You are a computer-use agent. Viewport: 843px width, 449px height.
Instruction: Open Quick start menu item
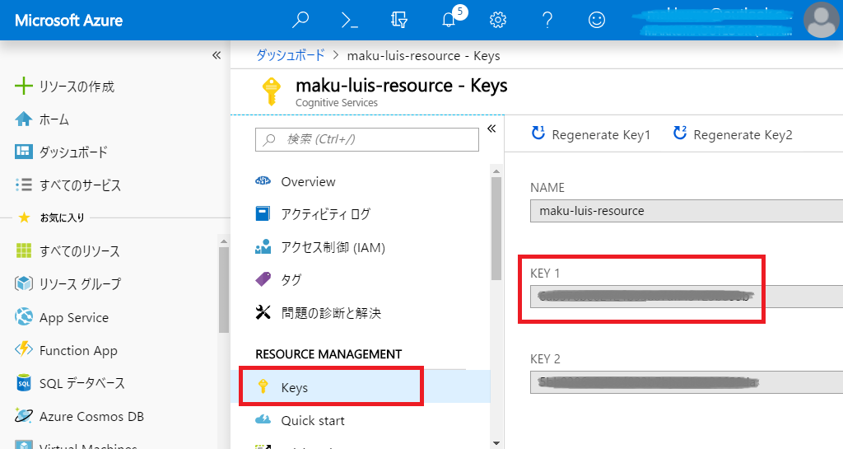tap(313, 420)
